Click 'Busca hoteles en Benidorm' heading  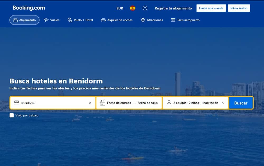(56, 81)
